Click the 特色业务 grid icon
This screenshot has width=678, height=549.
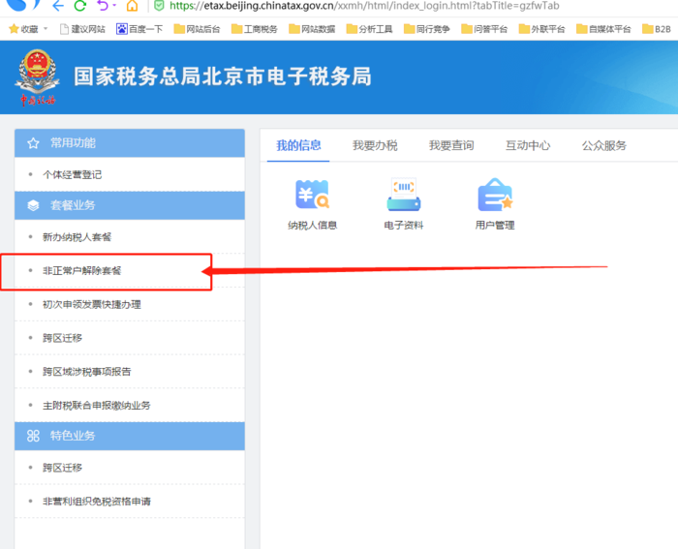[33, 436]
